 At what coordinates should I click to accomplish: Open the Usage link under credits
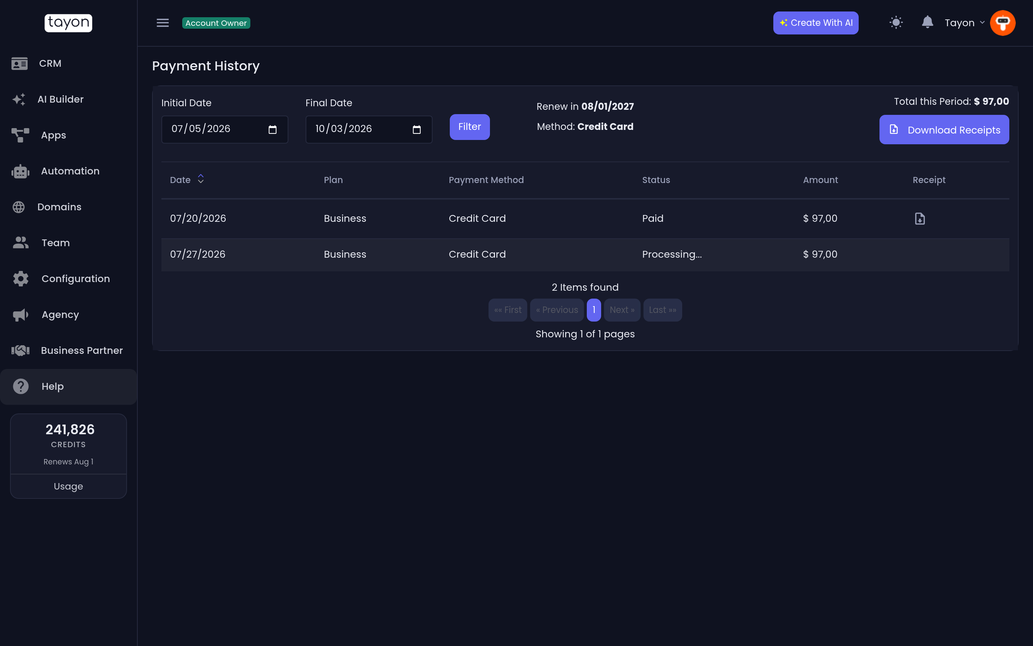pyautogui.click(x=68, y=486)
